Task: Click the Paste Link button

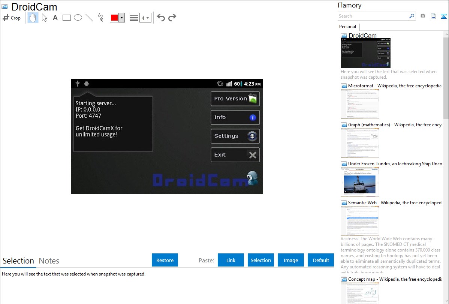Action: (231, 260)
